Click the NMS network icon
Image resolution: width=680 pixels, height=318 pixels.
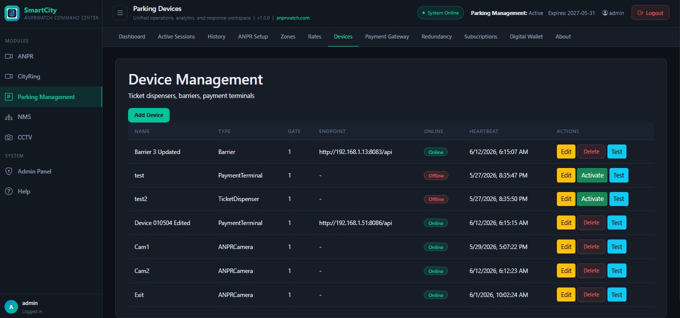[9, 117]
